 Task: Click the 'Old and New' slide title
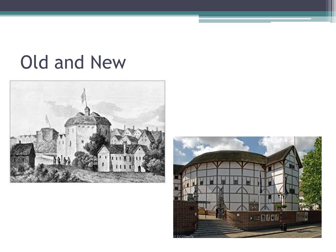pyautogui.click(x=73, y=62)
